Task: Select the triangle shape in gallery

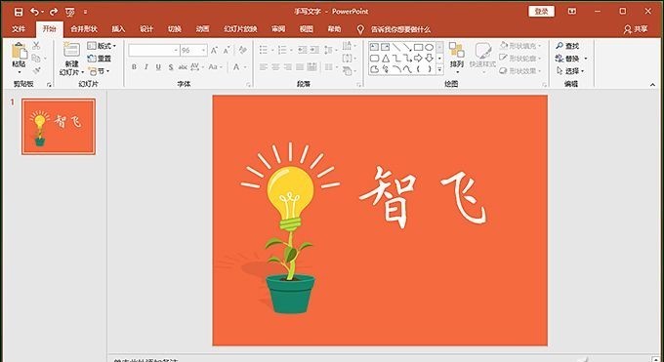Action: point(386,58)
